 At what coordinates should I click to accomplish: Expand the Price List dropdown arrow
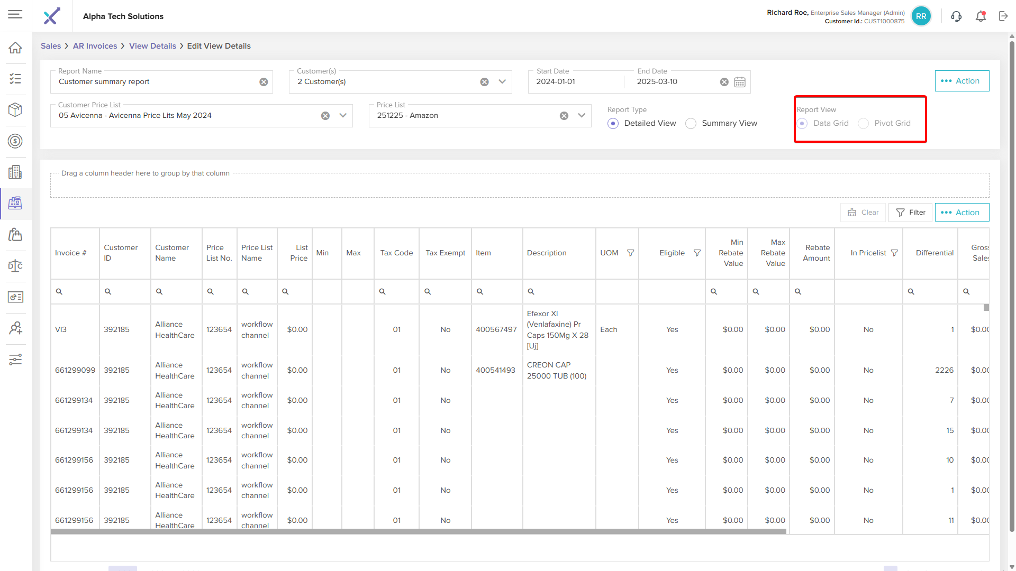tap(582, 116)
